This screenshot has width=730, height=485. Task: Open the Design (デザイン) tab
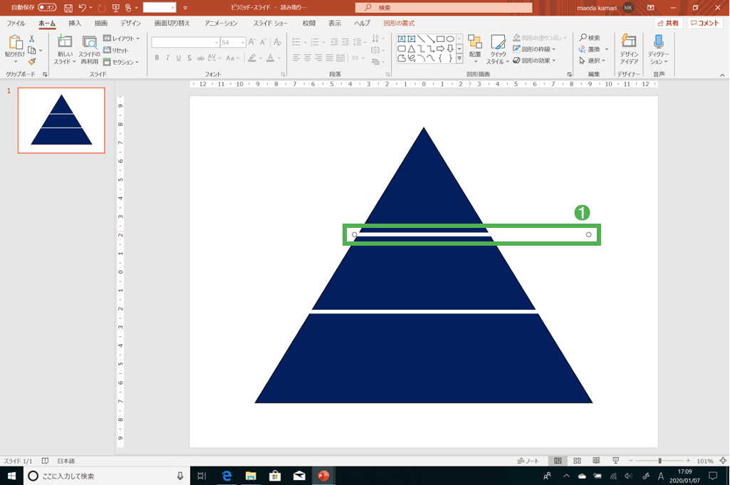pyautogui.click(x=130, y=24)
